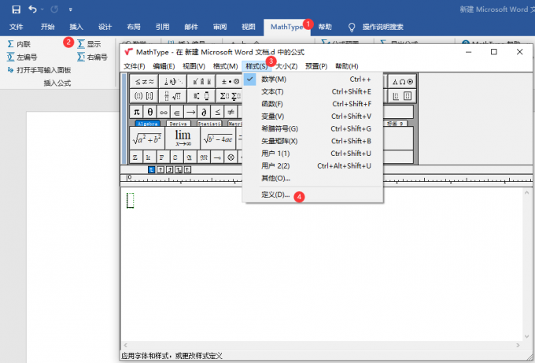Insert a right-numbered equation with 右编号
535x363 pixels.
point(92,57)
